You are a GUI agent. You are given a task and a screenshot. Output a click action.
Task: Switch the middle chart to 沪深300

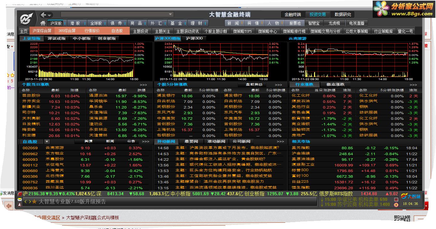[x=194, y=38]
